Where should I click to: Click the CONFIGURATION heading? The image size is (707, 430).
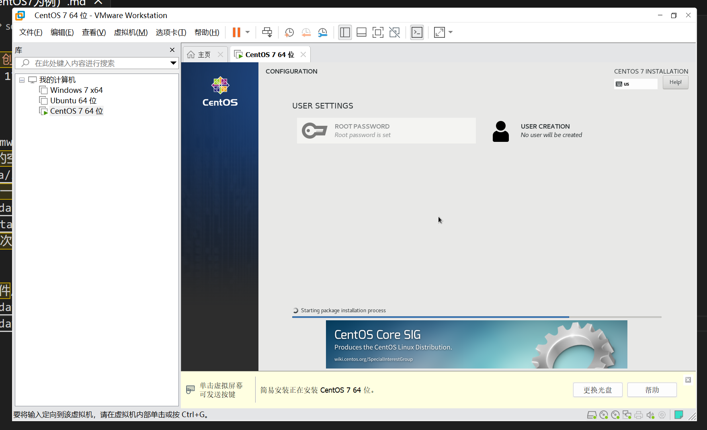(291, 71)
